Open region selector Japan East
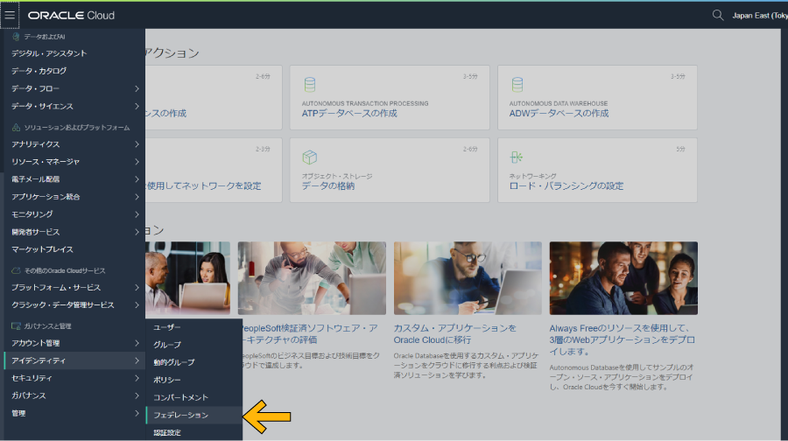 tap(760, 16)
